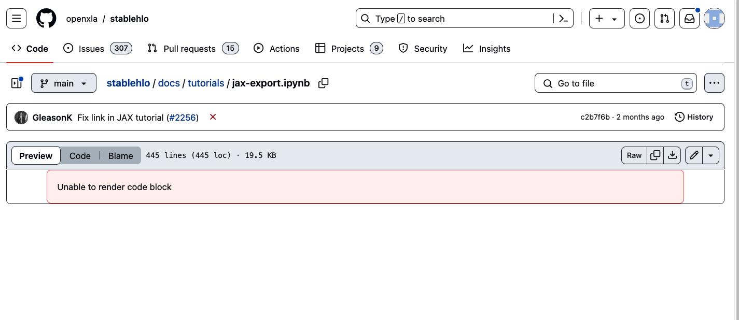
Task: Open the Insights tab
Action: (x=487, y=49)
